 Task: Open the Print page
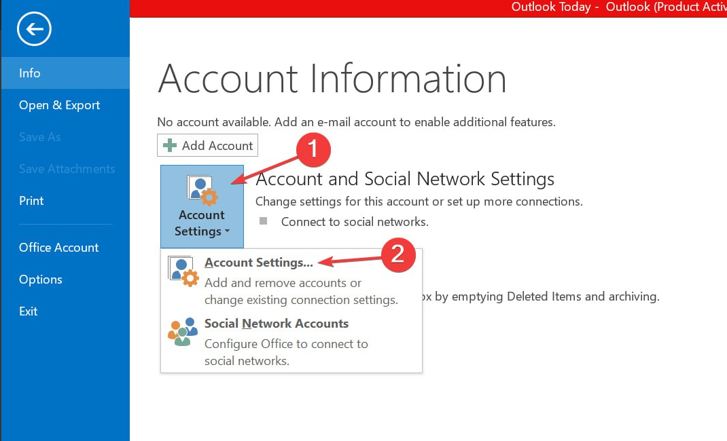click(x=65, y=201)
